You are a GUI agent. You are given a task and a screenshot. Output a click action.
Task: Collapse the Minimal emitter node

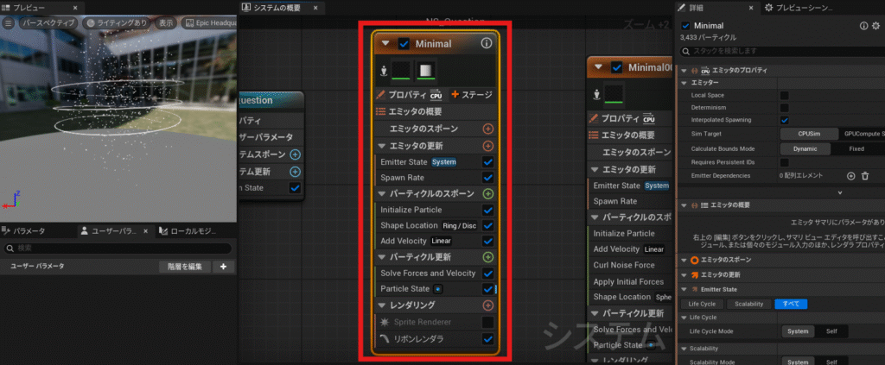pos(385,43)
